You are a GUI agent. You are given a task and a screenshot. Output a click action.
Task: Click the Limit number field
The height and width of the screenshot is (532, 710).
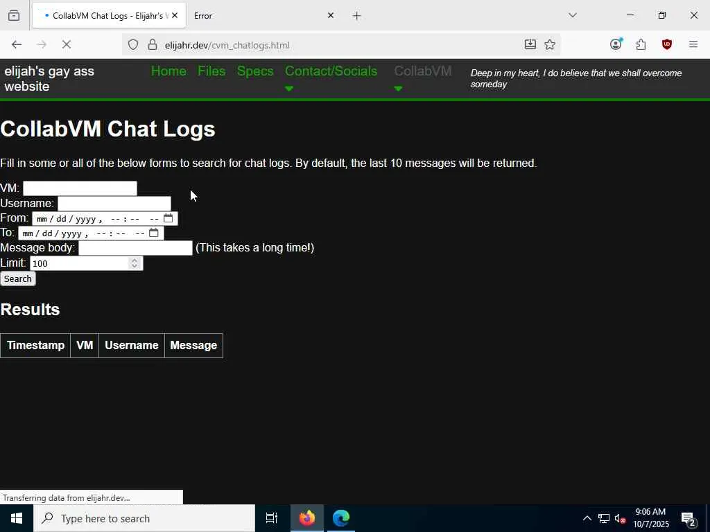coord(86,263)
